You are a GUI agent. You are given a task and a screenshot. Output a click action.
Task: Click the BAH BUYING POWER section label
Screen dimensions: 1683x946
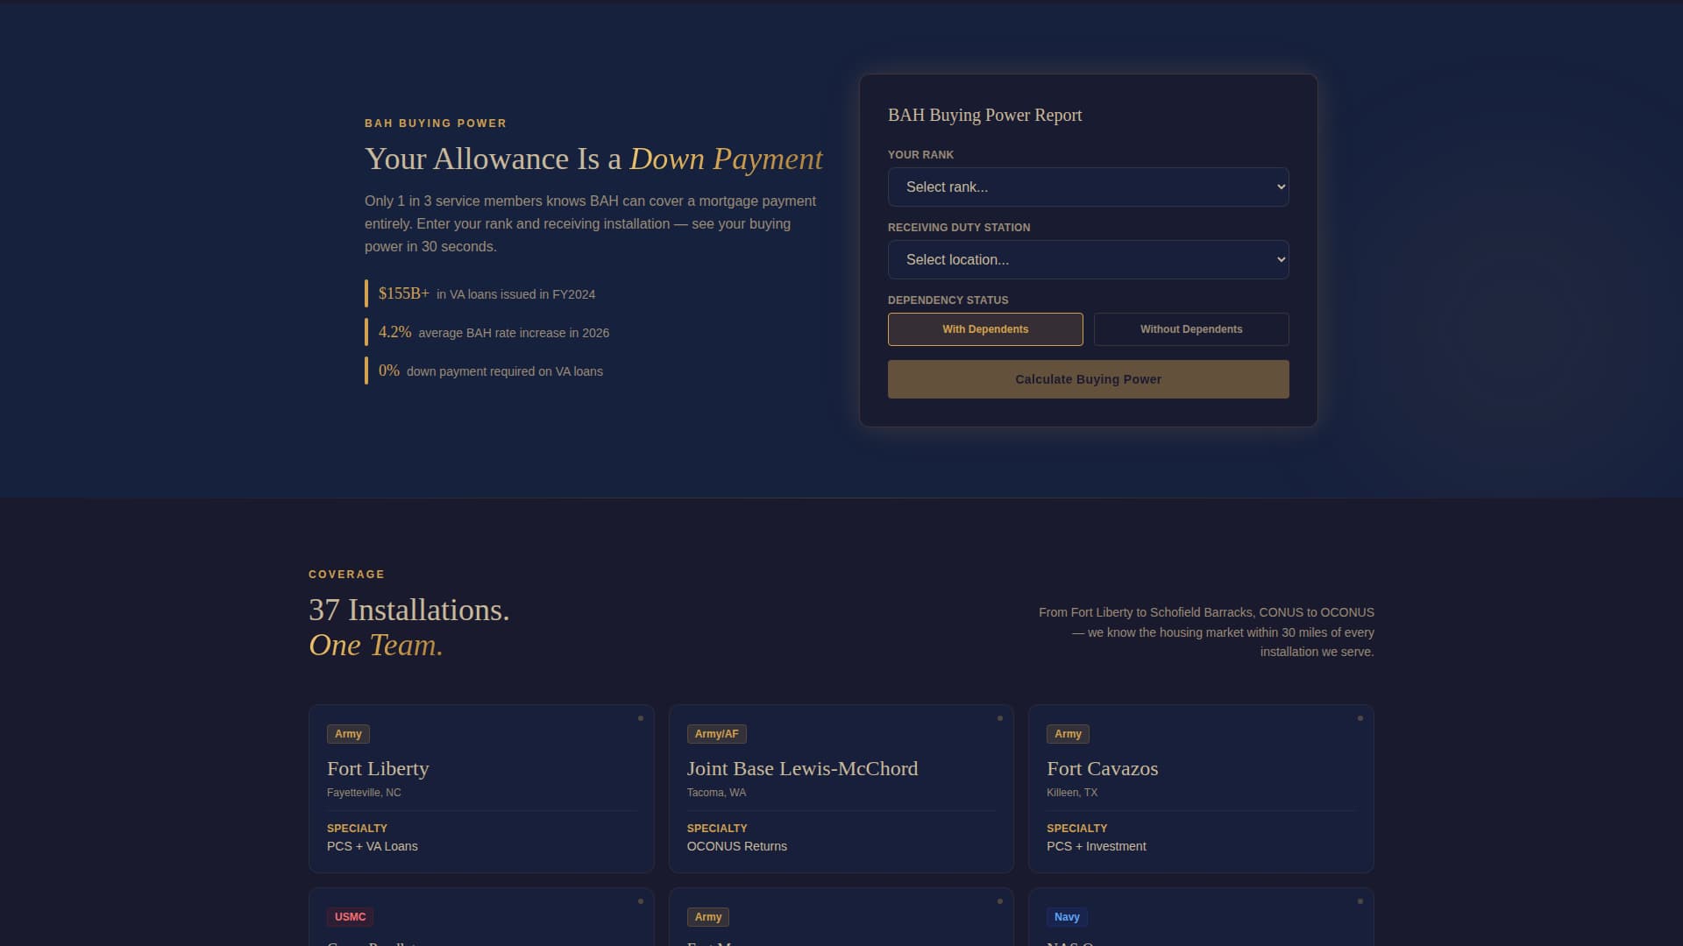point(436,123)
